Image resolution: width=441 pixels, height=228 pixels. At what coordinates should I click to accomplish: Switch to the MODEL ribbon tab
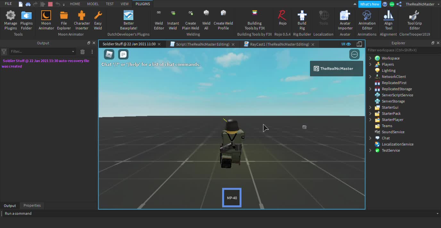click(93, 4)
